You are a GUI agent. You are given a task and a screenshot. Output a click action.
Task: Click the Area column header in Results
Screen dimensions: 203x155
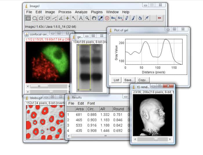[81, 109]
